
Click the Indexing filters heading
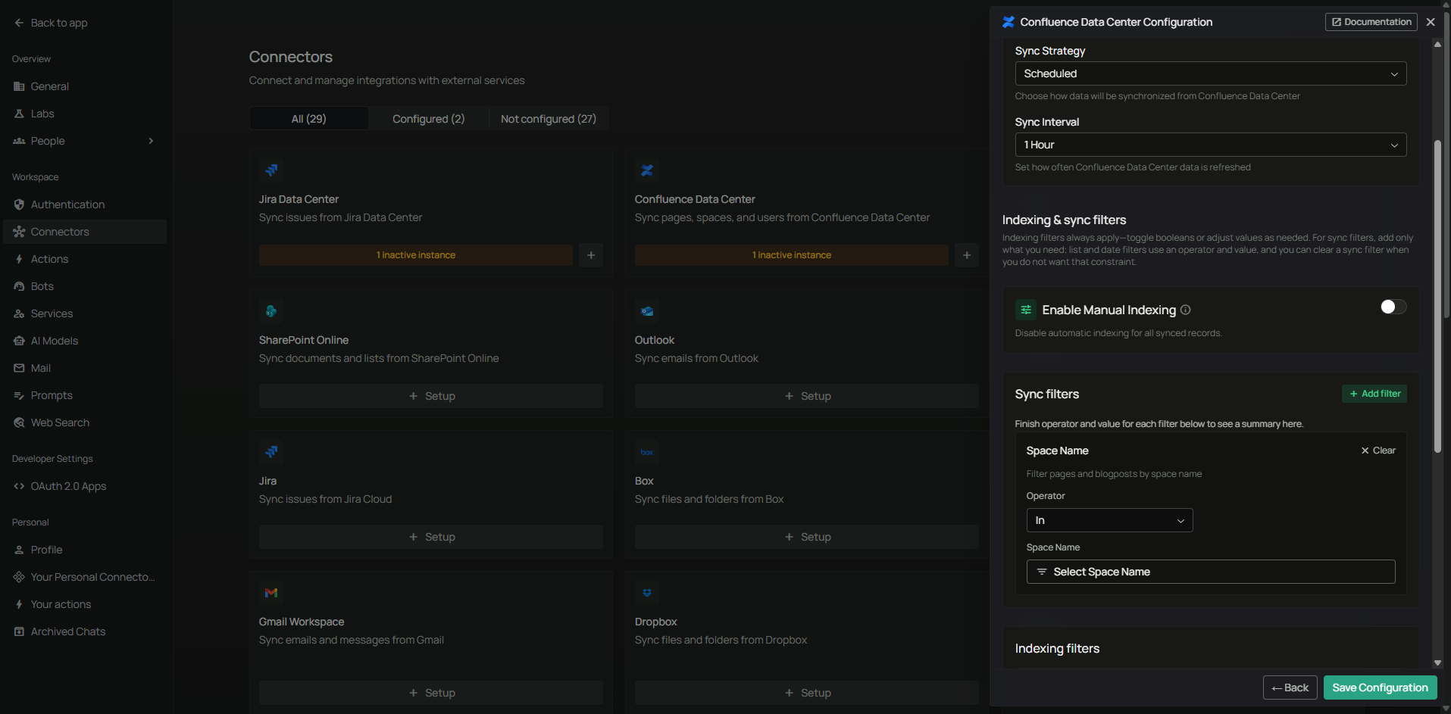tap(1057, 649)
